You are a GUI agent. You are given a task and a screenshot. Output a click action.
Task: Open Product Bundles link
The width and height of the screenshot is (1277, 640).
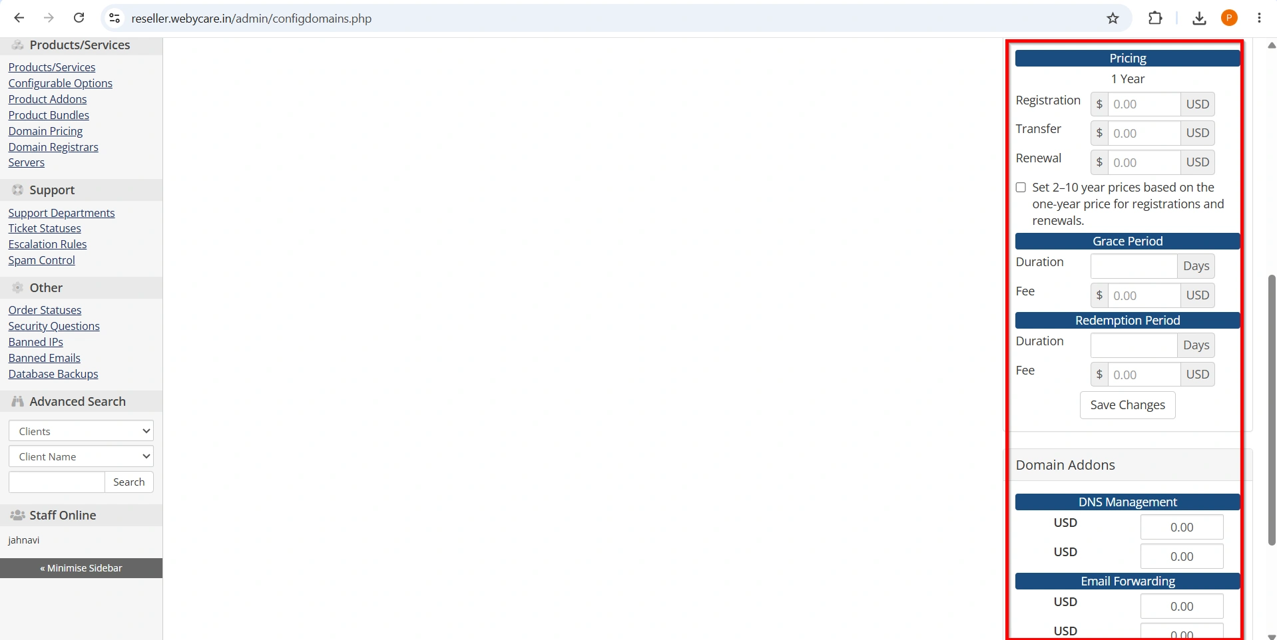click(x=49, y=115)
